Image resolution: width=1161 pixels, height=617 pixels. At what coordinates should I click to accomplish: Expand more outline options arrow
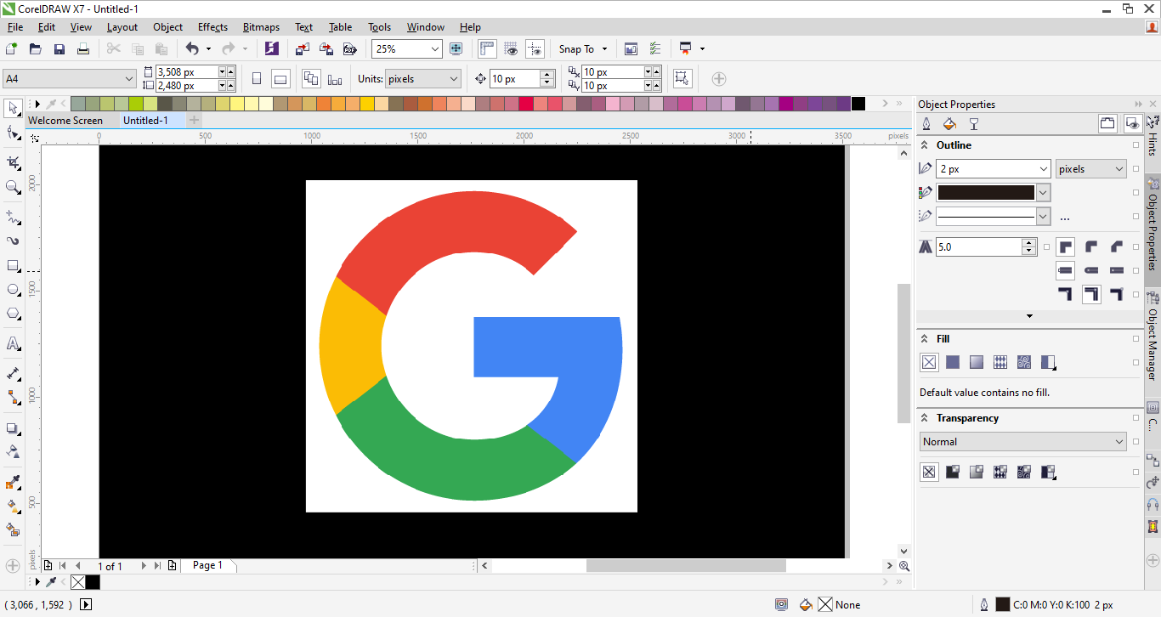click(x=1030, y=316)
